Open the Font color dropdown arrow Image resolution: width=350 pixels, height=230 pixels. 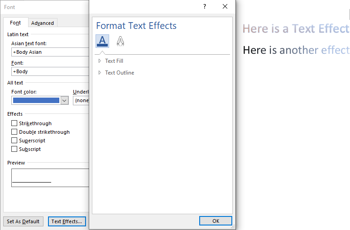pos(64,100)
